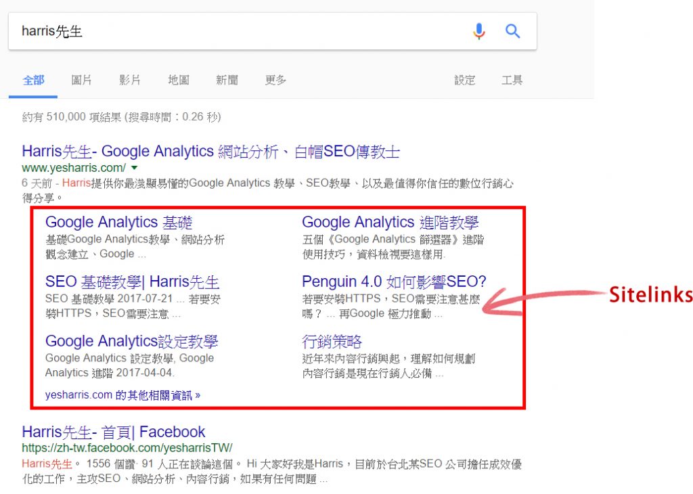Open the Harris先生 Facebook result
693x494 pixels.
point(114,432)
